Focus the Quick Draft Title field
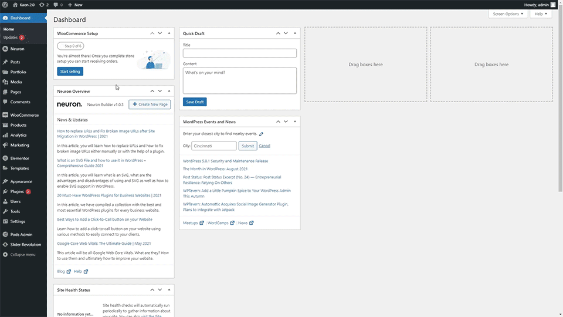This screenshot has height=317, width=563. click(x=239, y=53)
